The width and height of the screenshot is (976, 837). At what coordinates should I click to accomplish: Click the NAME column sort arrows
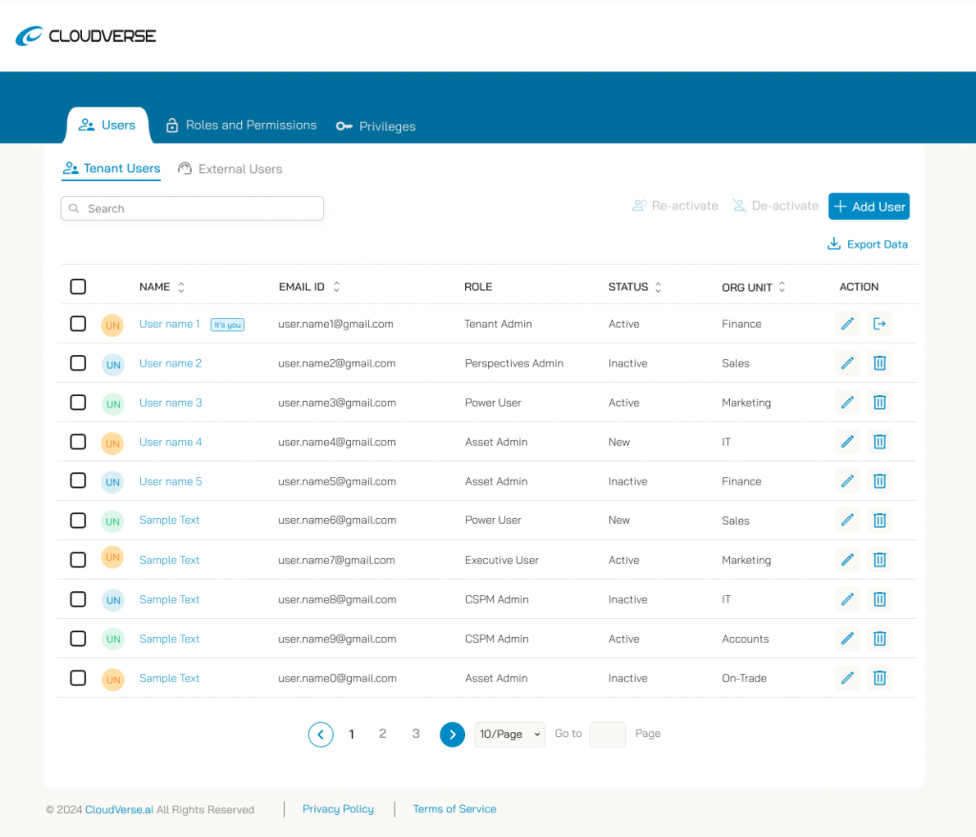pos(181,287)
